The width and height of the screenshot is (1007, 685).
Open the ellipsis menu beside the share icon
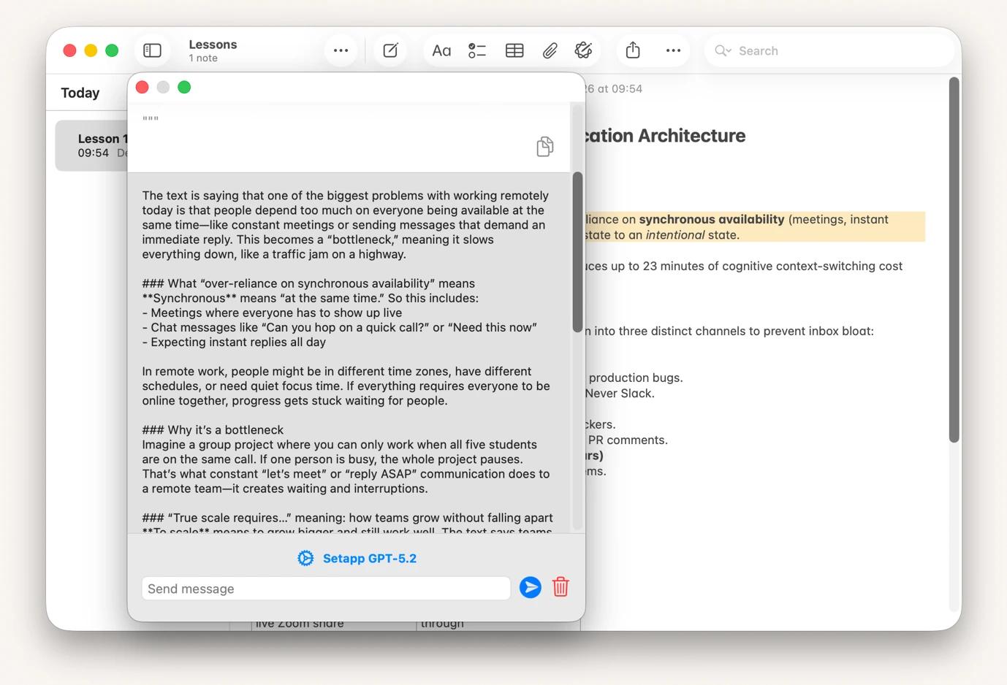click(673, 50)
